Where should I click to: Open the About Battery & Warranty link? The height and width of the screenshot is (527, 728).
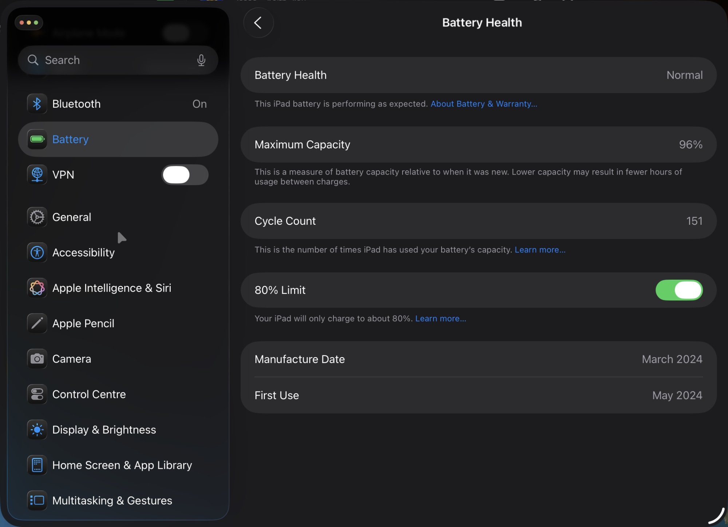[484, 104]
